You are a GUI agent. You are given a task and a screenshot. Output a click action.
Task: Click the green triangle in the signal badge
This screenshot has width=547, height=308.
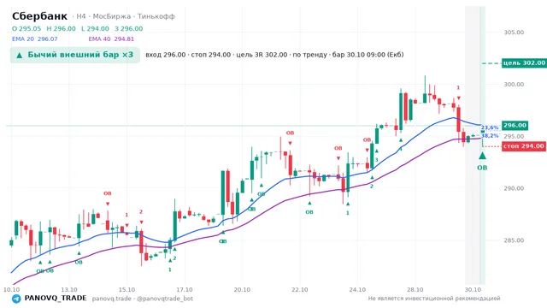click(x=20, y=55)
